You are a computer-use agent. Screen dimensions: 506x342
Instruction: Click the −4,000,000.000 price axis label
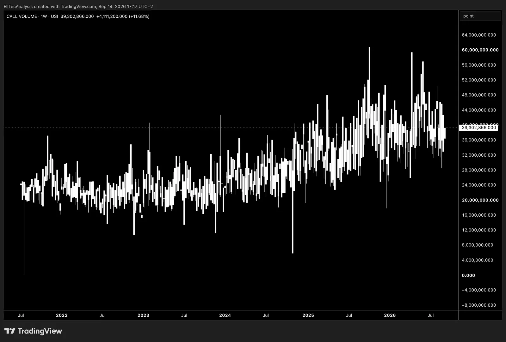click(x=479, y=290)
